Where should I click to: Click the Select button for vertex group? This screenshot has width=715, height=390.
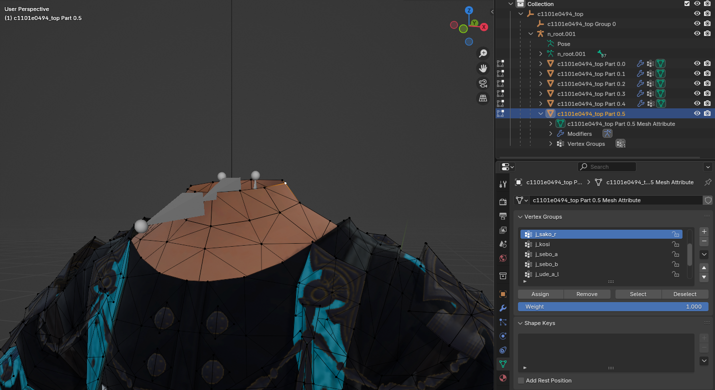pos(638,294)
